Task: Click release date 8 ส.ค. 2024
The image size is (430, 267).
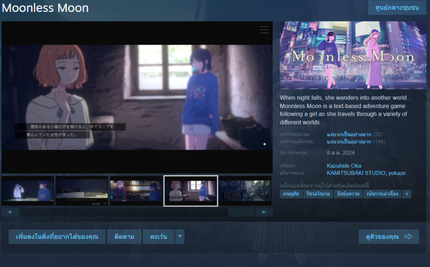Action: click(341, 153)
